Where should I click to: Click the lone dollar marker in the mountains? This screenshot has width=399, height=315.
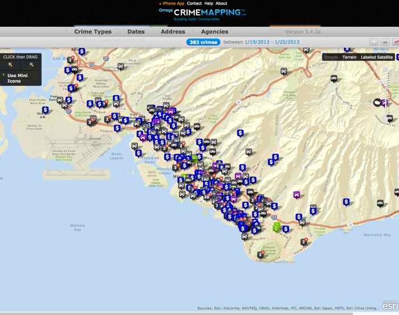[241, 133]
